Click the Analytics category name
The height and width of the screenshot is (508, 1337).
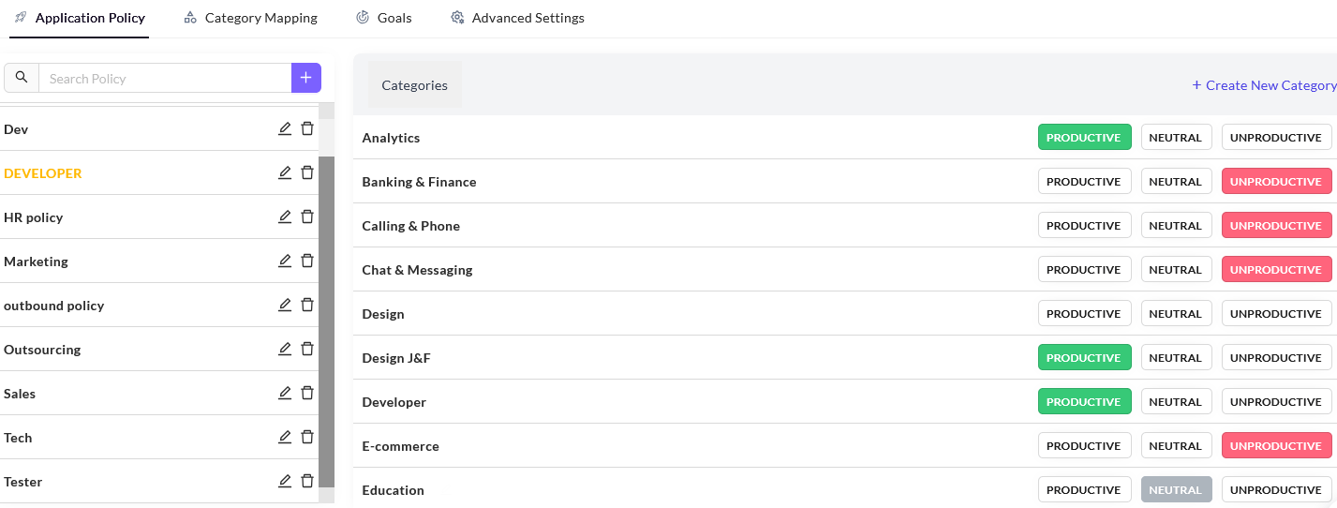coord(391,138)
